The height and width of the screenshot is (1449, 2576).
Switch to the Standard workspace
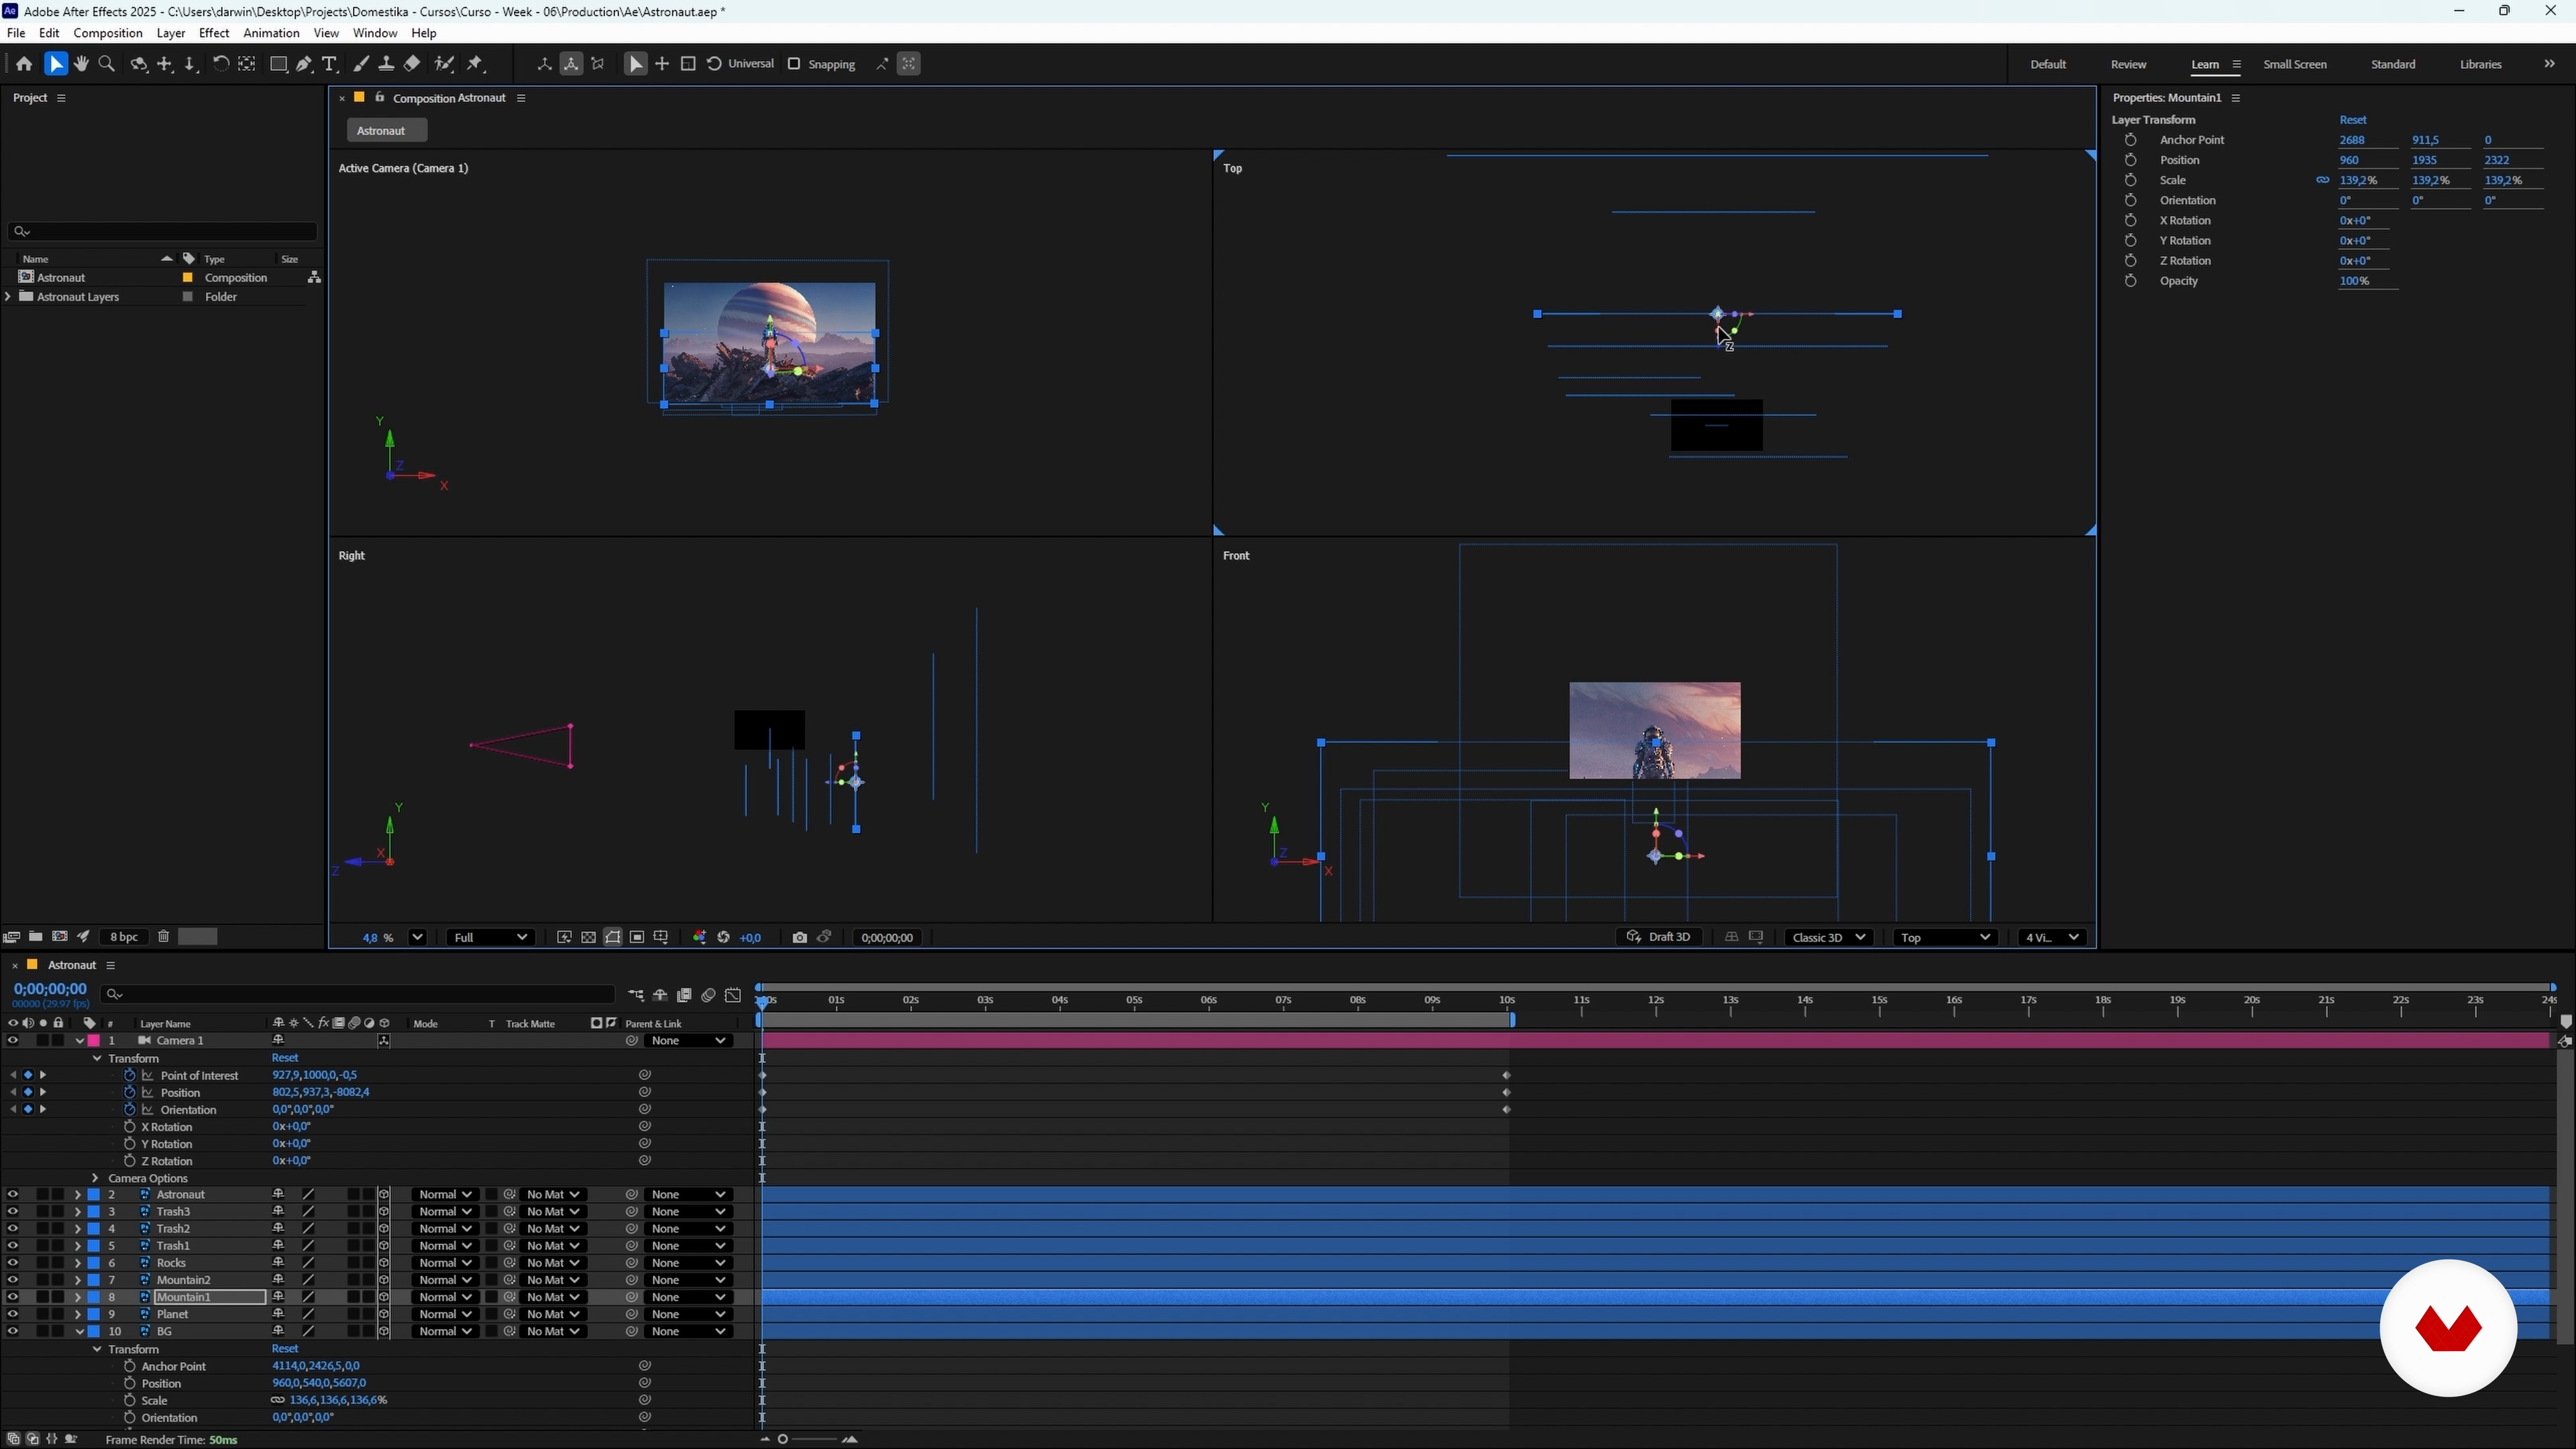tap(2392, 64)
